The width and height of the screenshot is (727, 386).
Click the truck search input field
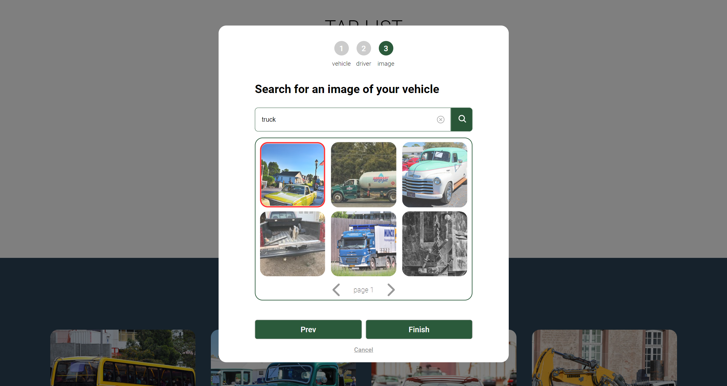pos(345,120)
